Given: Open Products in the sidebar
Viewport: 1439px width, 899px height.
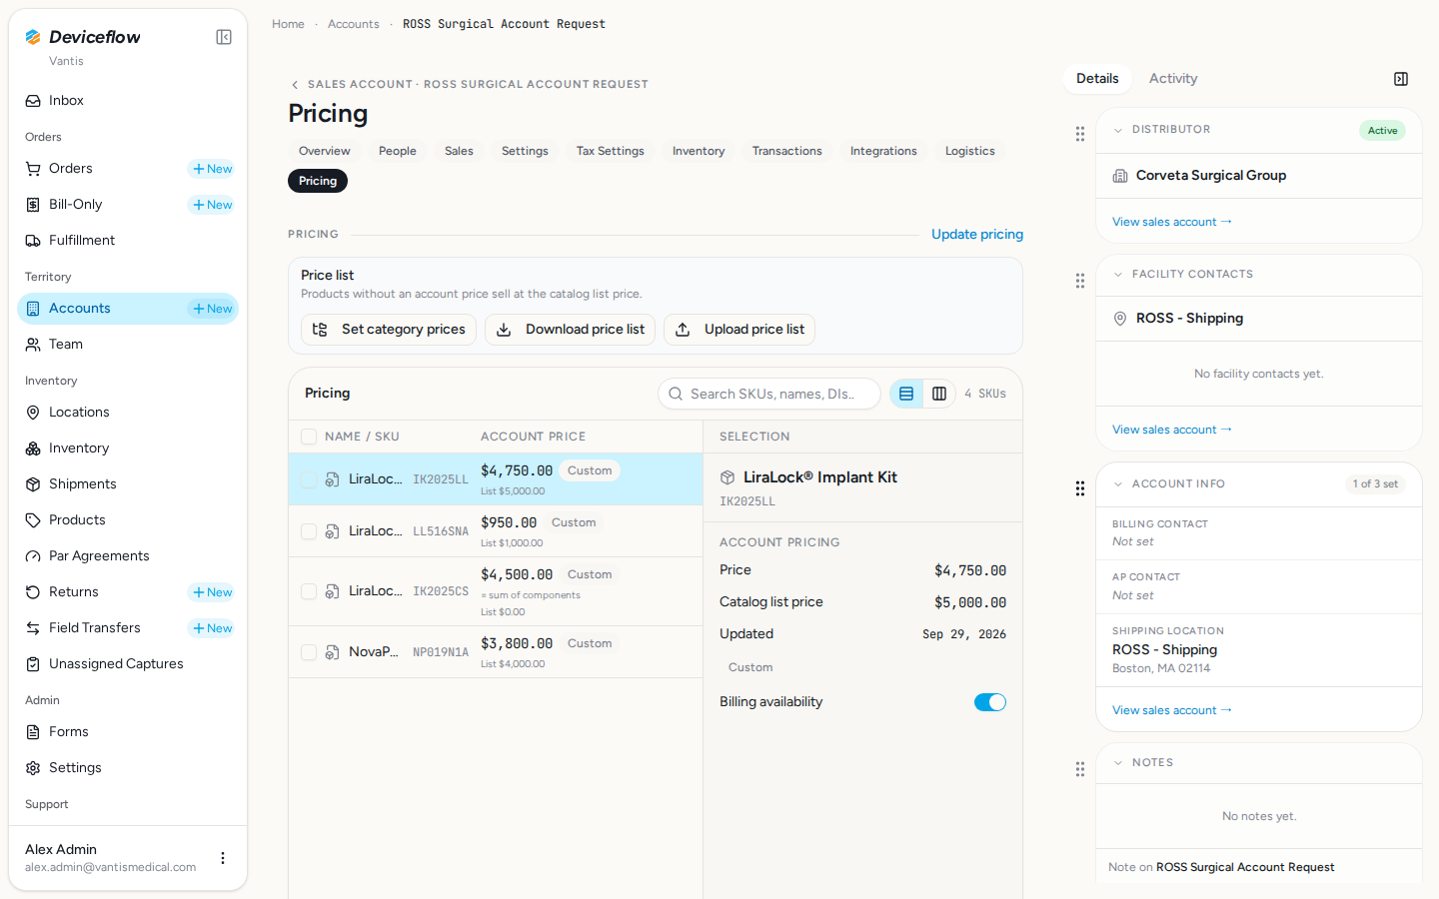Looking at the screenshot, I should pos(128,519).
